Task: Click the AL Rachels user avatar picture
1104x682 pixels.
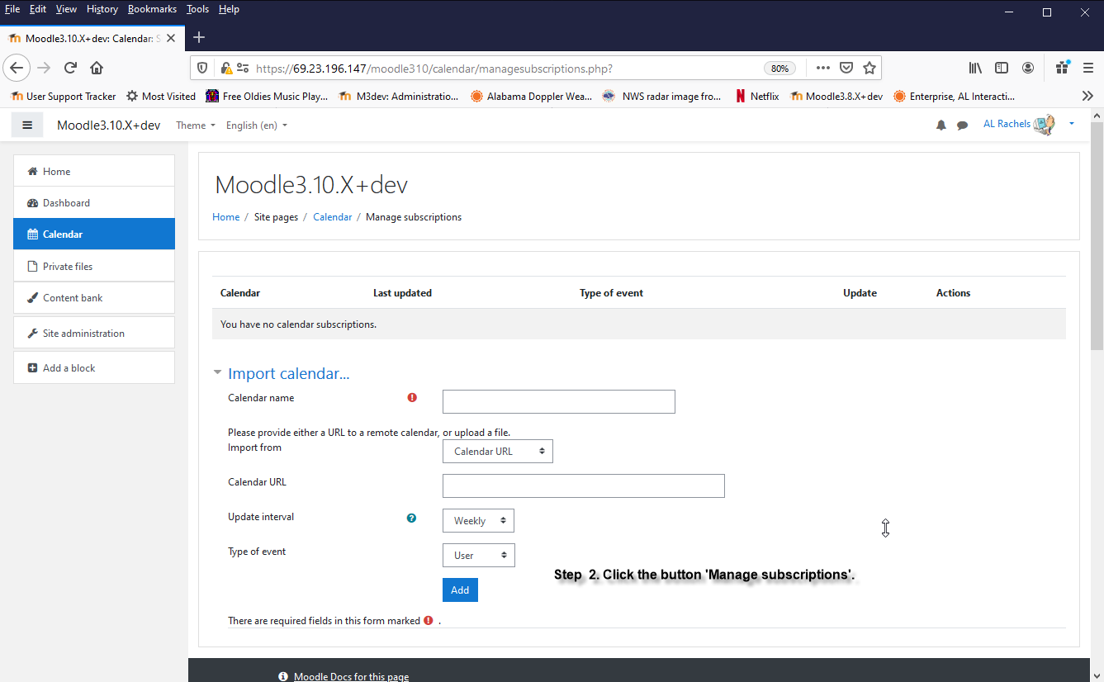Action: tap(1044, 125)
